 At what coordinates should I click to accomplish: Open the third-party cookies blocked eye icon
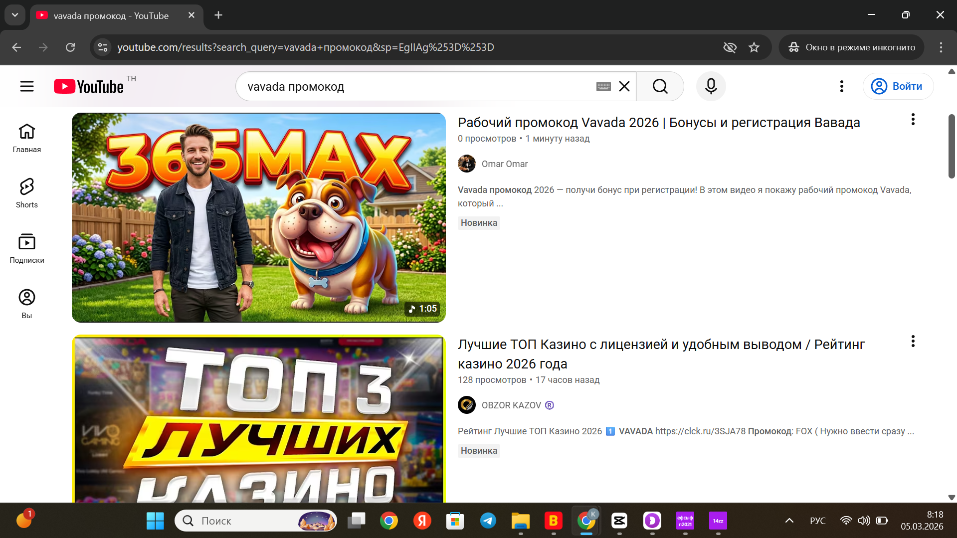730,47
